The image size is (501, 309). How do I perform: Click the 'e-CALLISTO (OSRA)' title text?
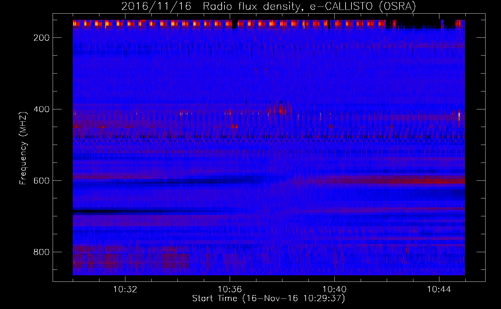[x=363, y=6]
